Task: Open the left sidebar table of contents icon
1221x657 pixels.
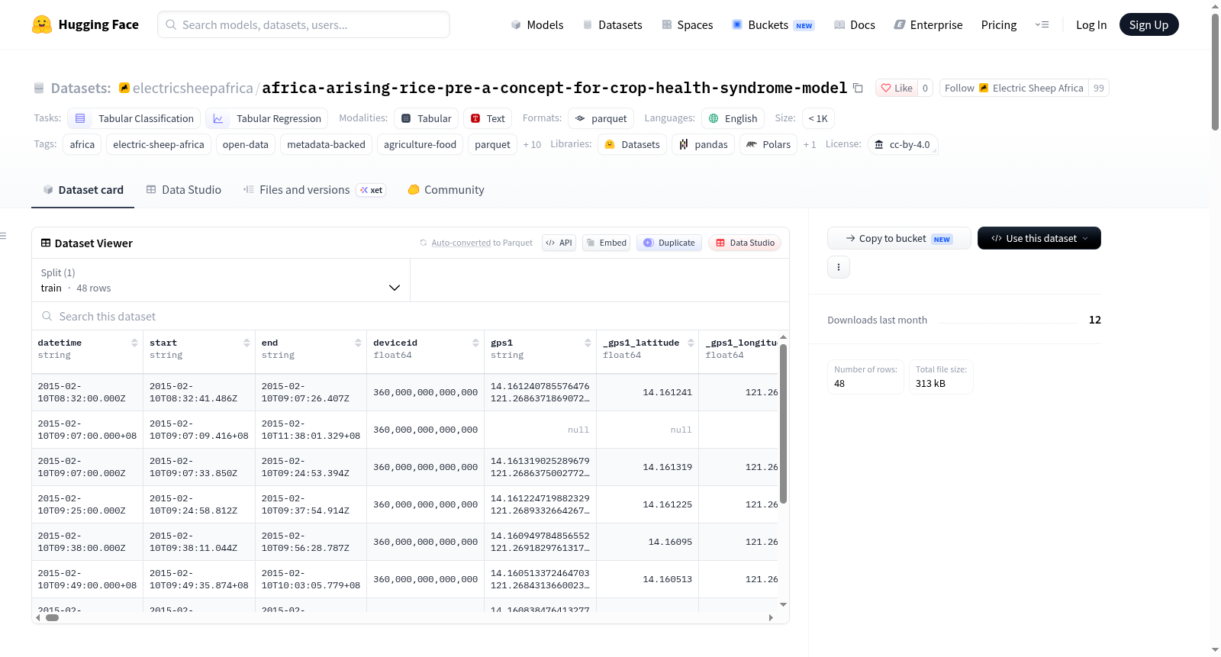Action: [x=4, y=236]
